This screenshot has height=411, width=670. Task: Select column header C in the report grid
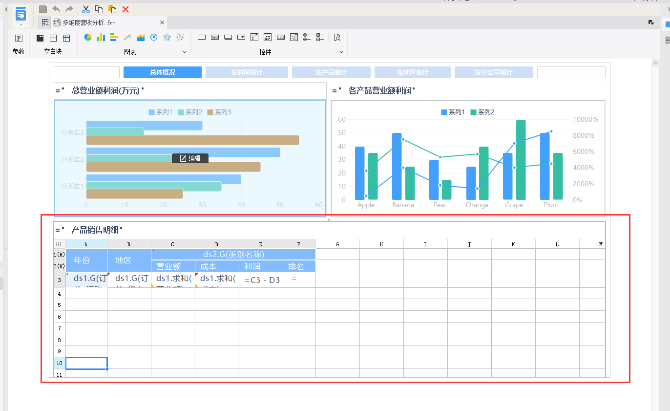(x=173, y=244)
